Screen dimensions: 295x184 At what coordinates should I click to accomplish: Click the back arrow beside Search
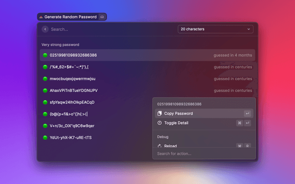[x=45, y=29]
